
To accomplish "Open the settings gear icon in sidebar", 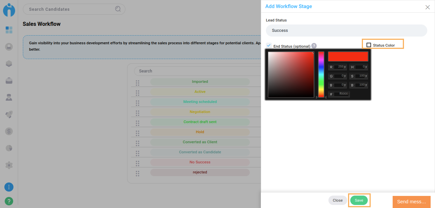I will pyautogui.click(x=9, y=165).
